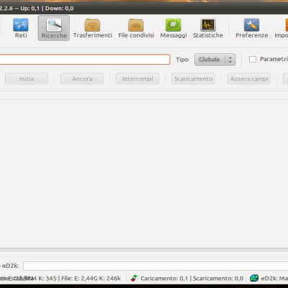Click the Scaricamento: 0,0 status text
288x288 pixels.
218,279
